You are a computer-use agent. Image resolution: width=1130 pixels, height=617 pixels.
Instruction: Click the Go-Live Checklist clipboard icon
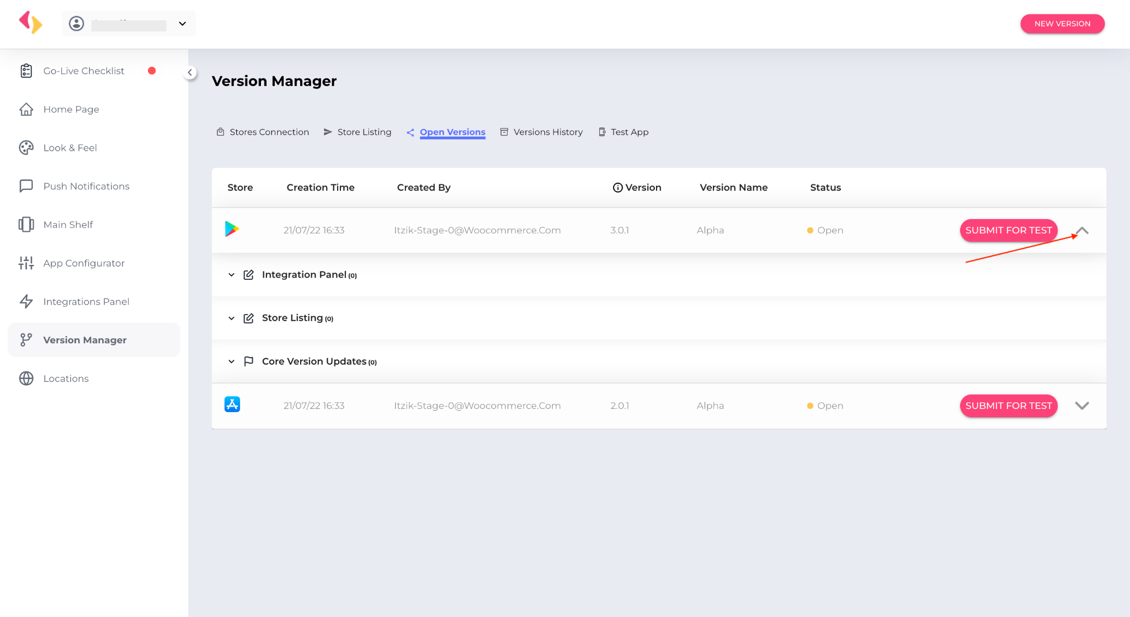pos(26,71)
